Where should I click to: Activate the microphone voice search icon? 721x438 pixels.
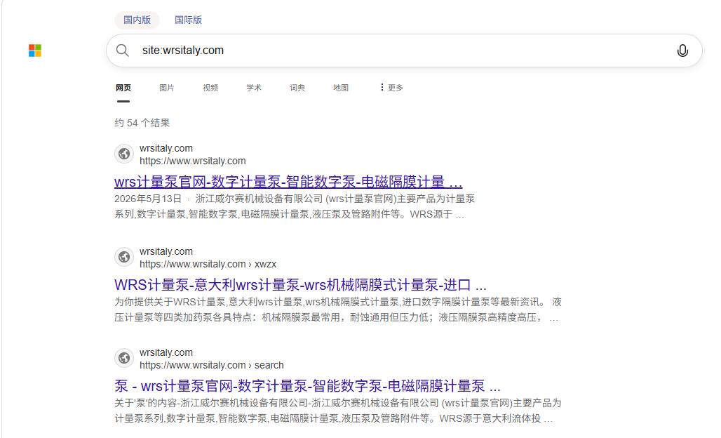[682, 51]
